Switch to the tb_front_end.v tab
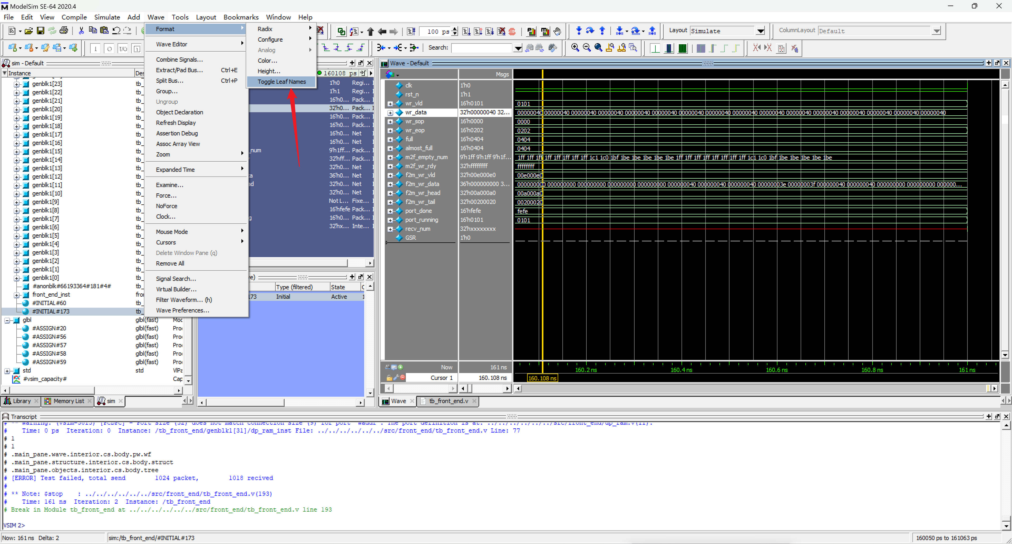The width and height of the screenshot is (1012, 544). coord(448,401)
